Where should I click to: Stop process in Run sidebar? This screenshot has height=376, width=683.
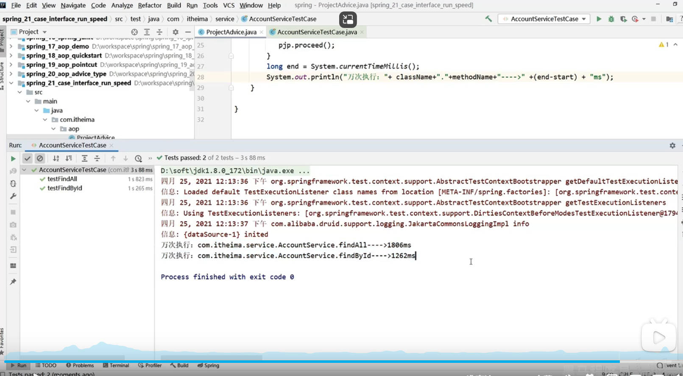[13, 212]
